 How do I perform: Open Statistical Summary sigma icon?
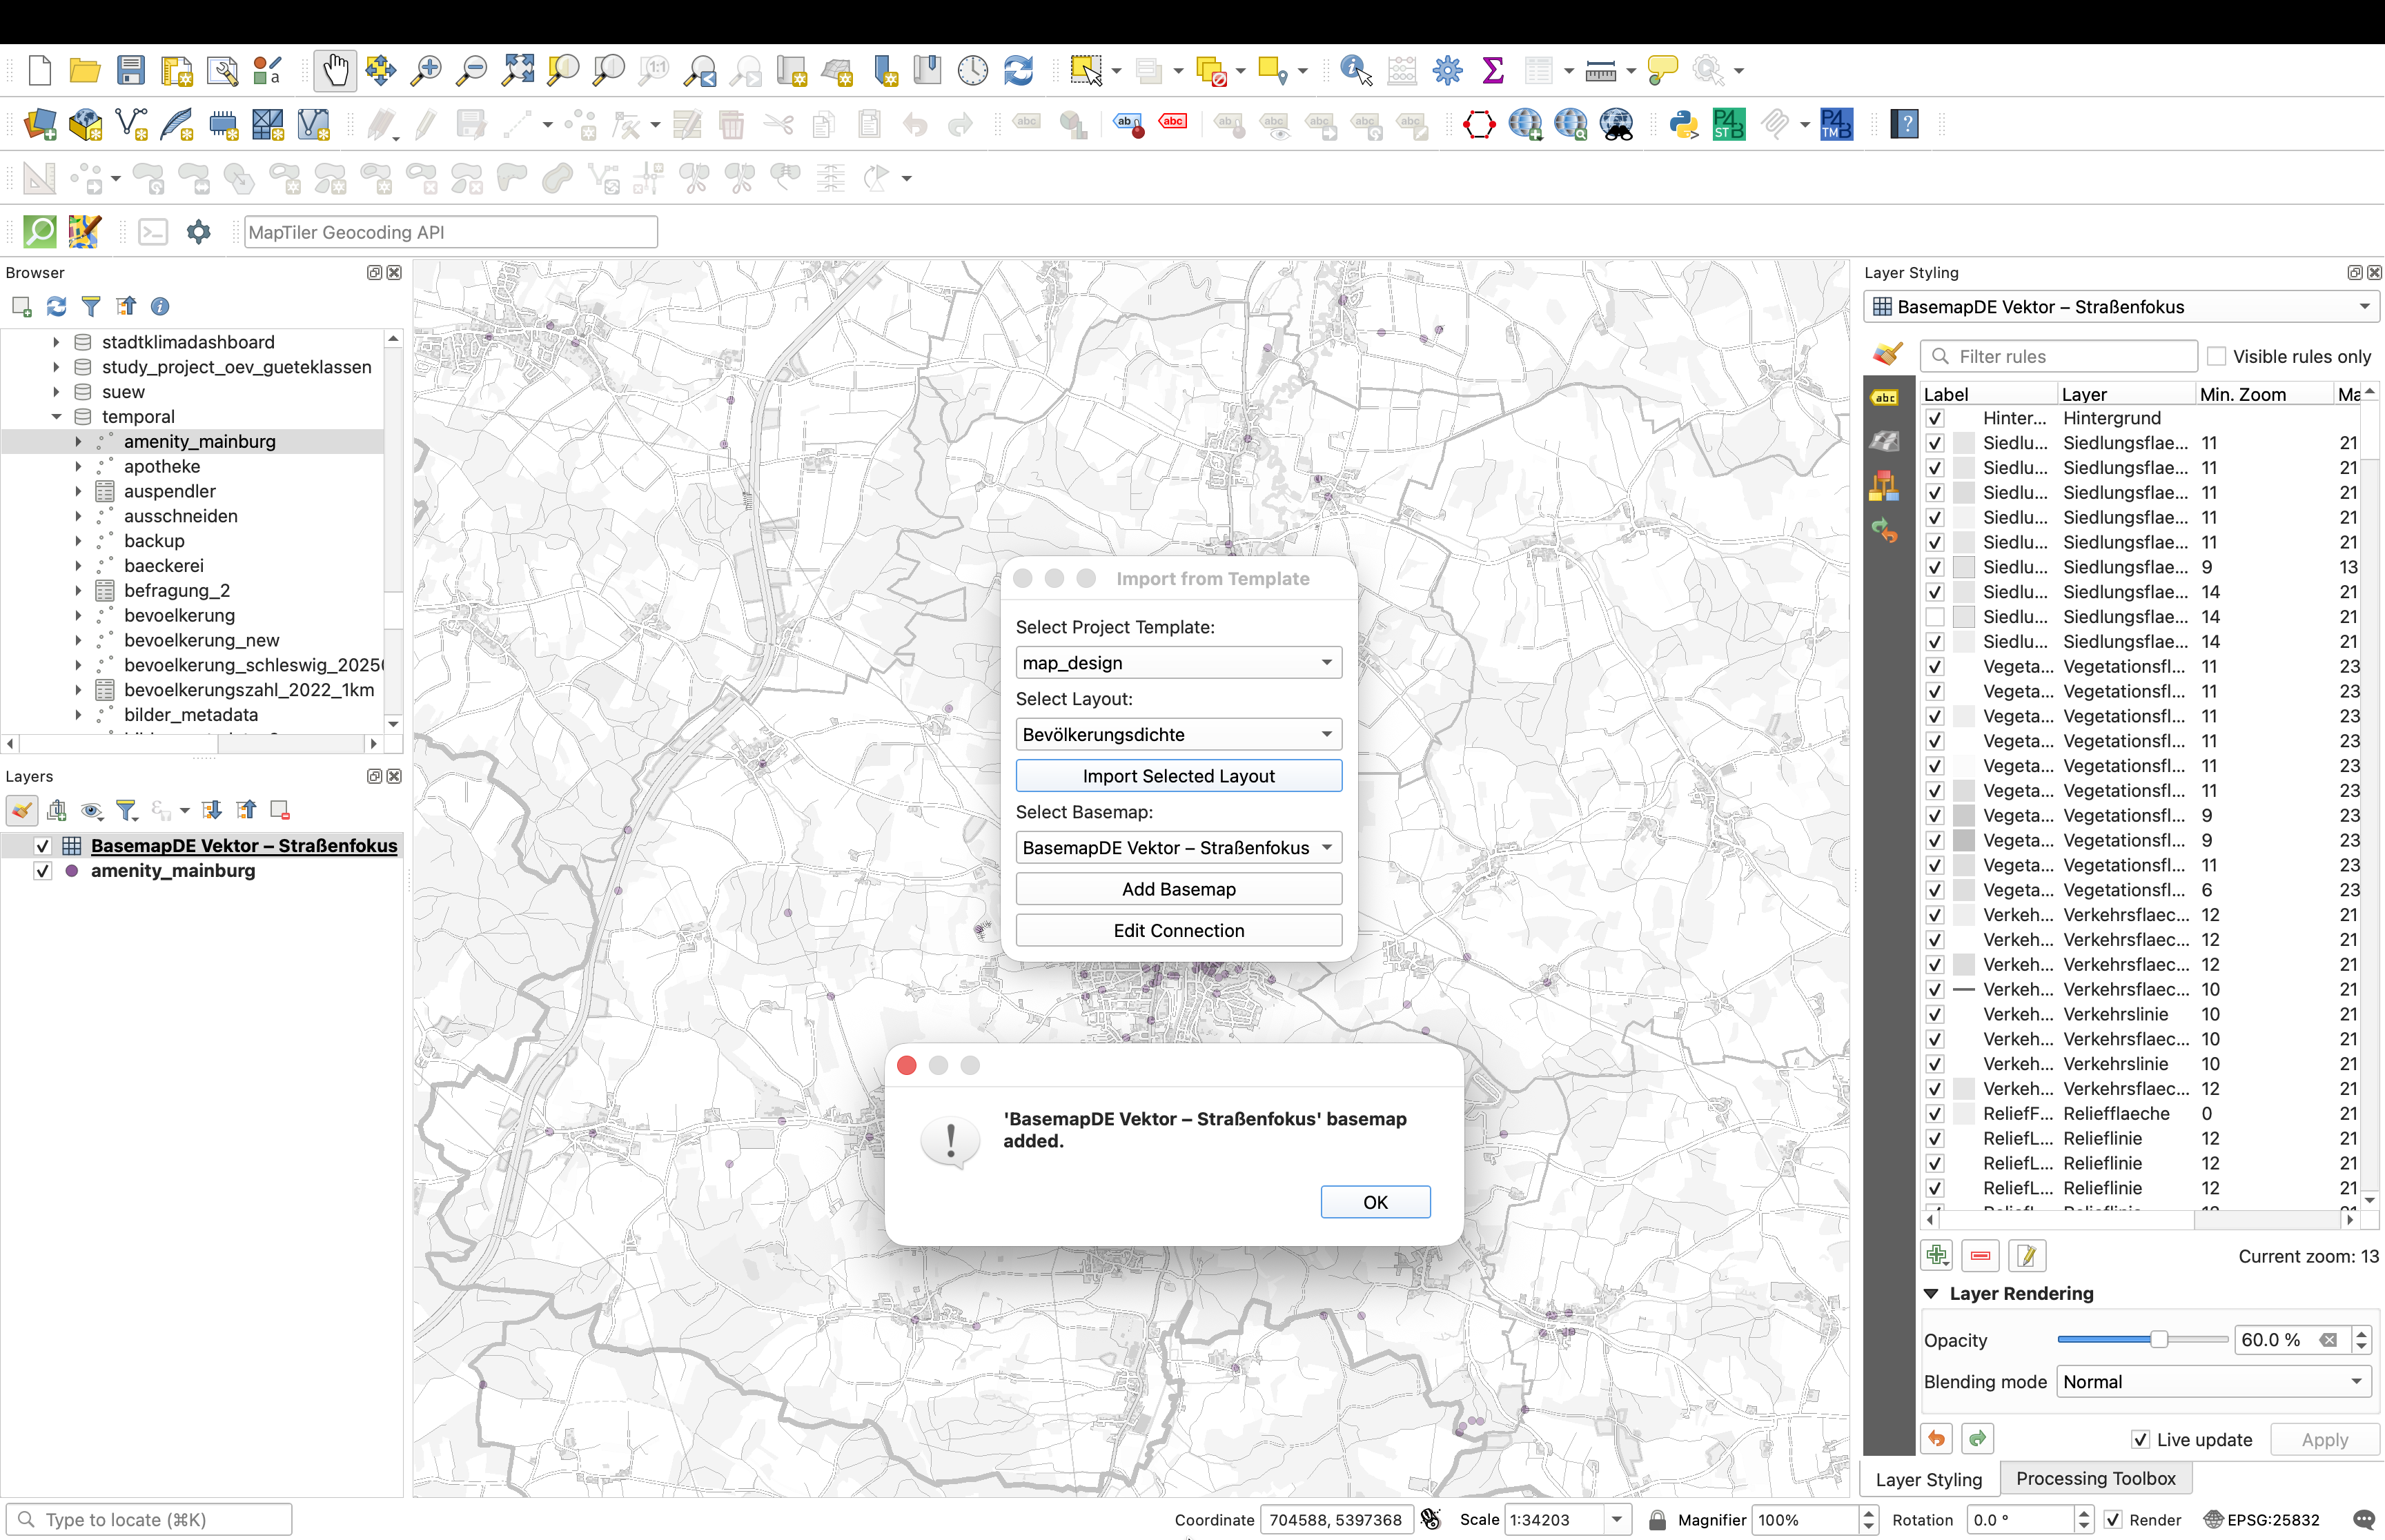click(1493, 70)
